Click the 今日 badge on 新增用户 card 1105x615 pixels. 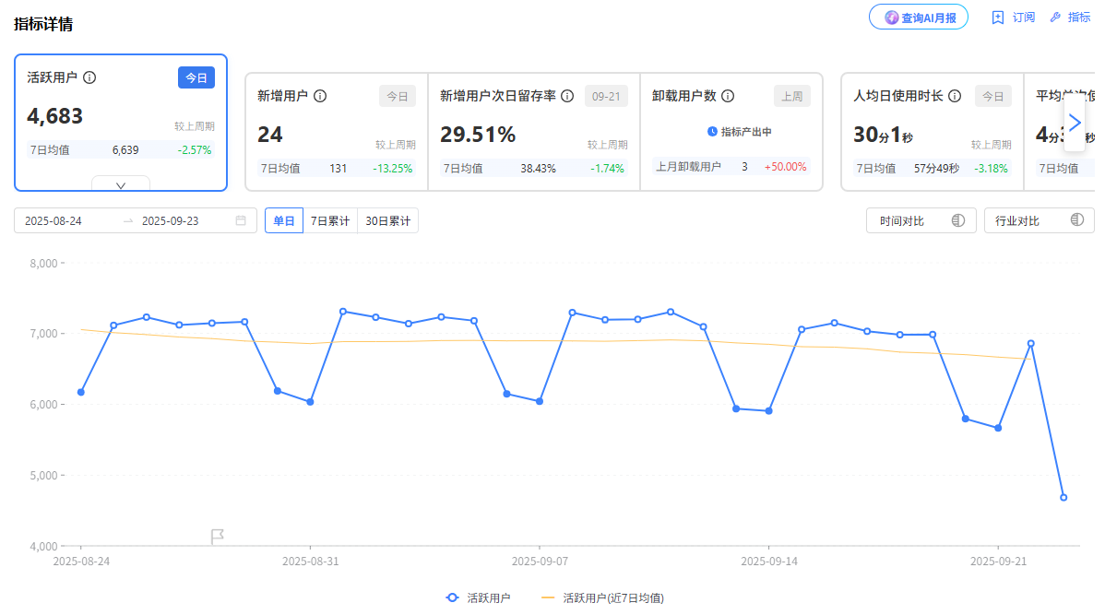pos(398,97)
